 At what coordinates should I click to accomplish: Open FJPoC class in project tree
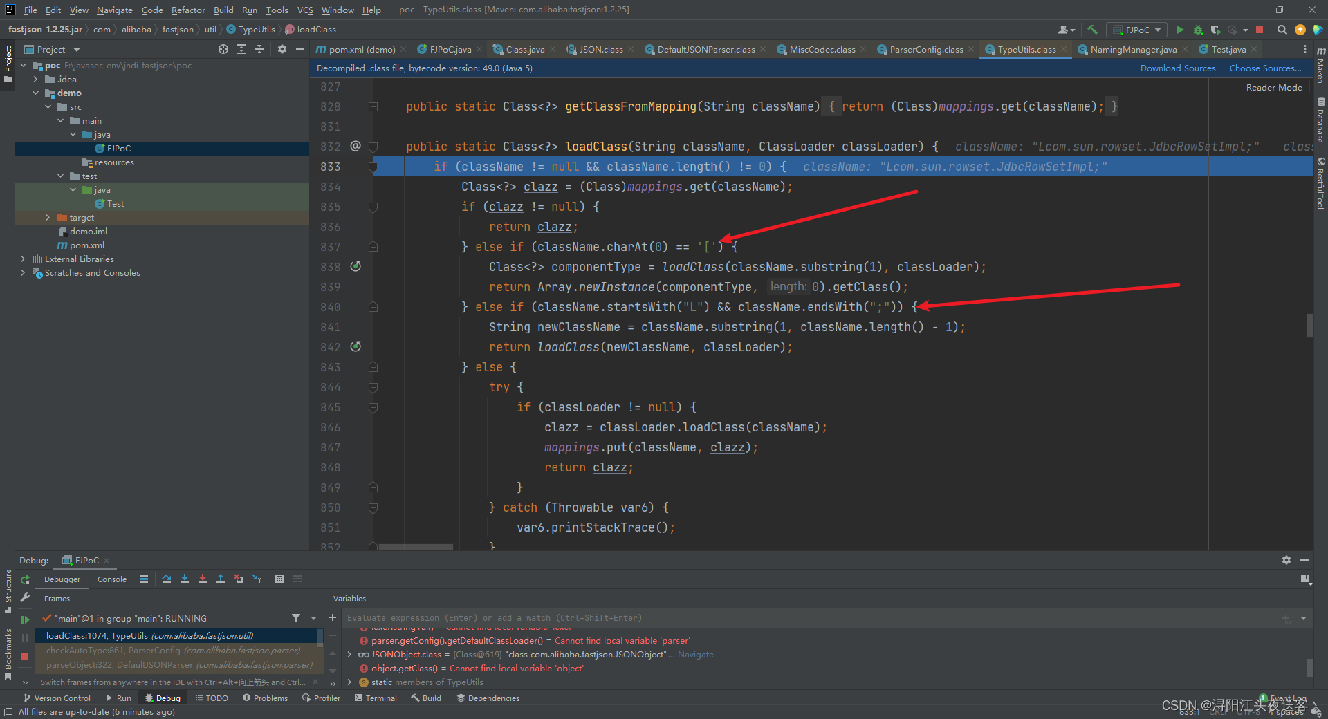click(118, 148)
